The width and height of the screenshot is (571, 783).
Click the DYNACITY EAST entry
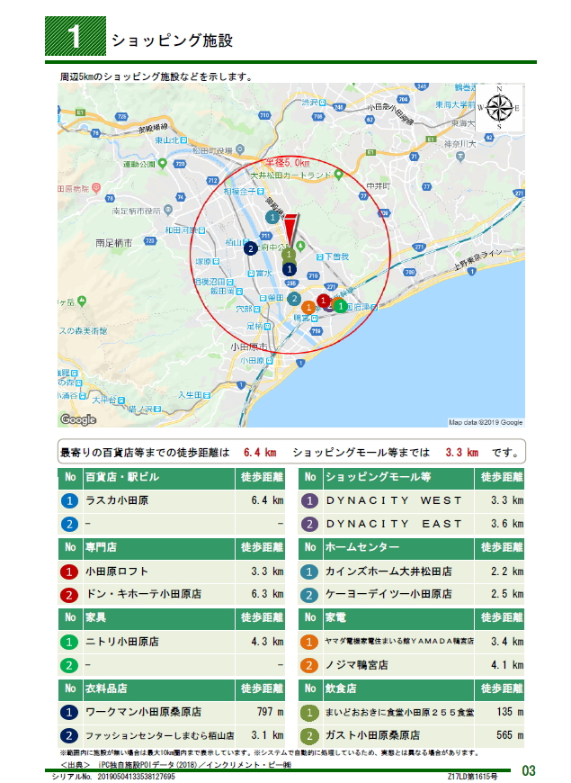395,524
